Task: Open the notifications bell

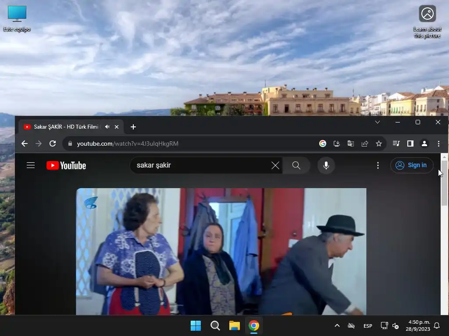Action: 437,325
